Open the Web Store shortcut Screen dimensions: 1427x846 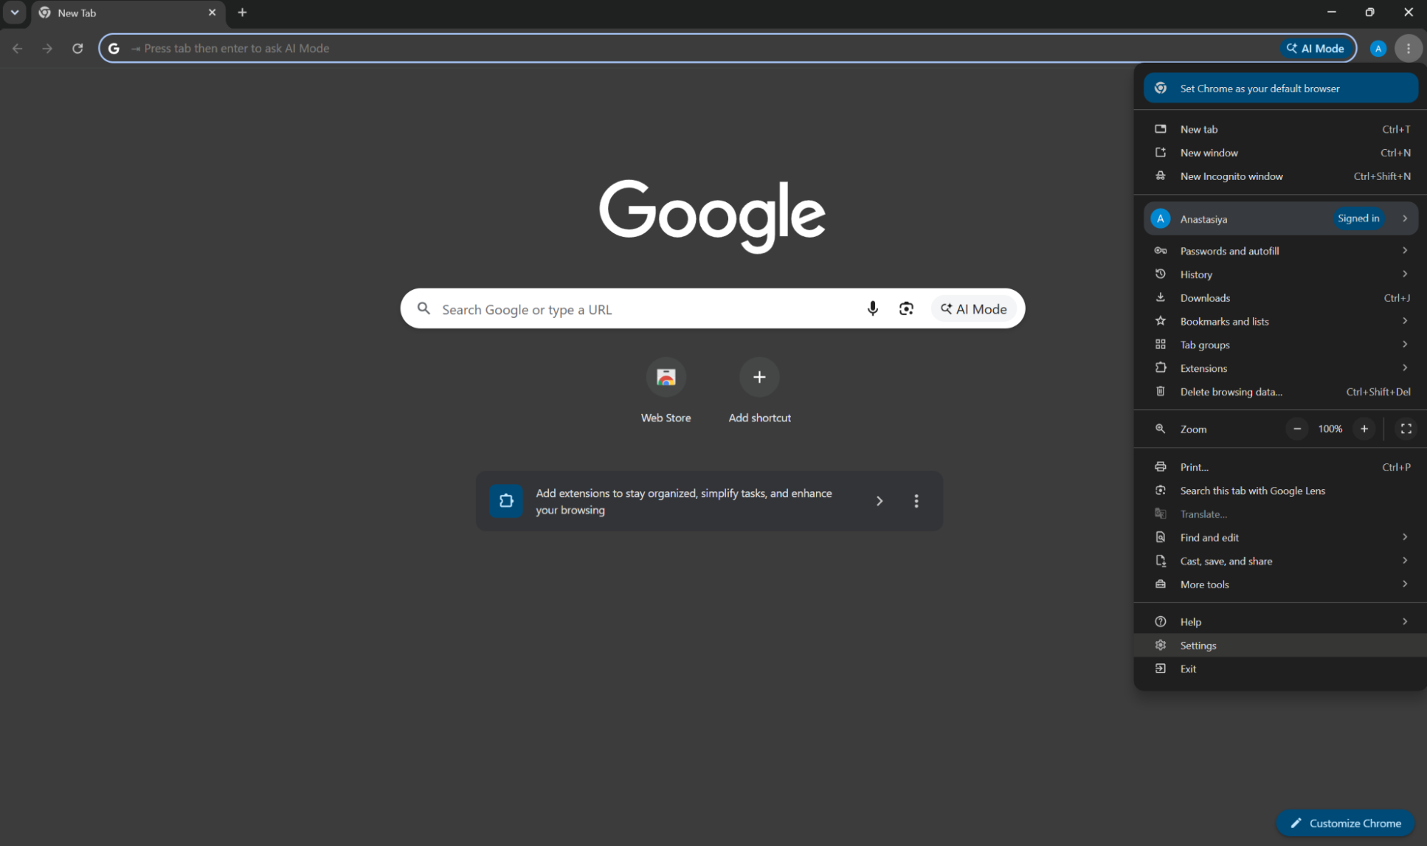[666, 391]
